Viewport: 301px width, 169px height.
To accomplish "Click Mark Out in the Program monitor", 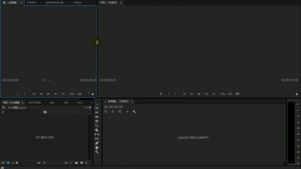I will pos(175,94).
